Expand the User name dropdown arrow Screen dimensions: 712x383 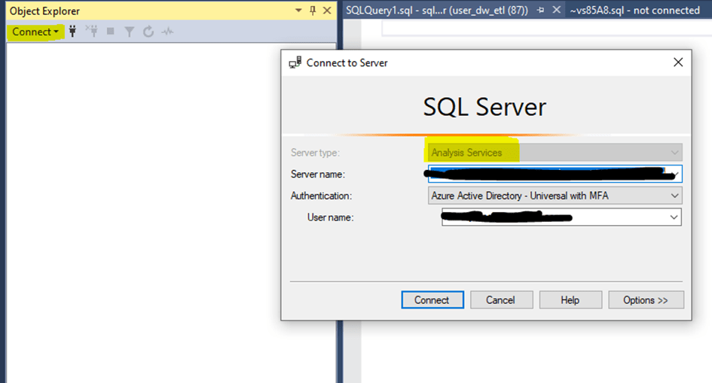point(674,217)
